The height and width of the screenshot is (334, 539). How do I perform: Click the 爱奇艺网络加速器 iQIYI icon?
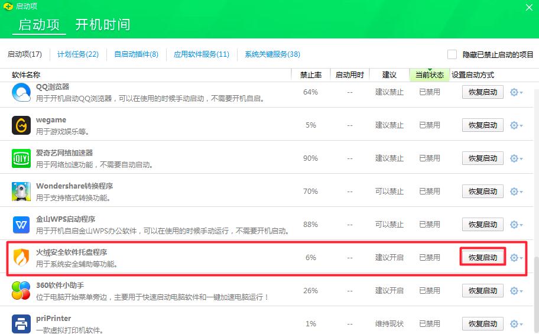click(x=21, y=158)
